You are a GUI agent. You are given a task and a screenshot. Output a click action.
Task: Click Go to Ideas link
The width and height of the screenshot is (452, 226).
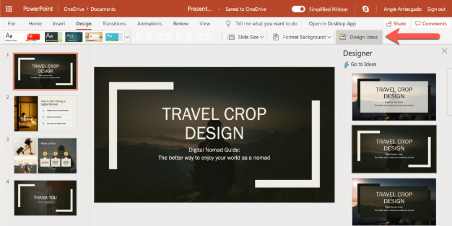363,64
